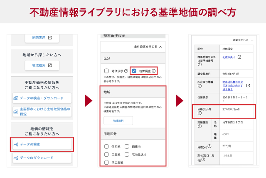
Task: Select the date value 令和7年7月1日
Action: [x=231, y=74]
